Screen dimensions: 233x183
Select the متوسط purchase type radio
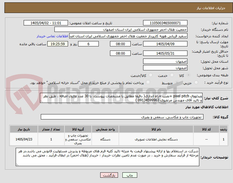(177, 82)
